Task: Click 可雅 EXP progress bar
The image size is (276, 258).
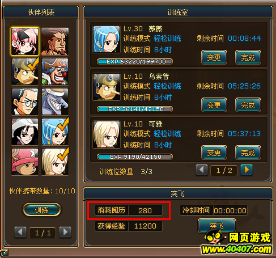Action: [x=135, y=157]
